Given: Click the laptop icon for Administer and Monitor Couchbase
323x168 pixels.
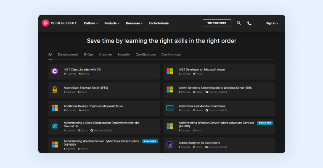Looking at the screenshot, I should coord(170,108).
